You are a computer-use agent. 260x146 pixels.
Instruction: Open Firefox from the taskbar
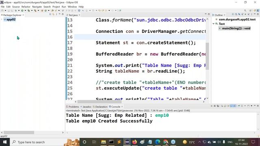(x=134, y=142)
